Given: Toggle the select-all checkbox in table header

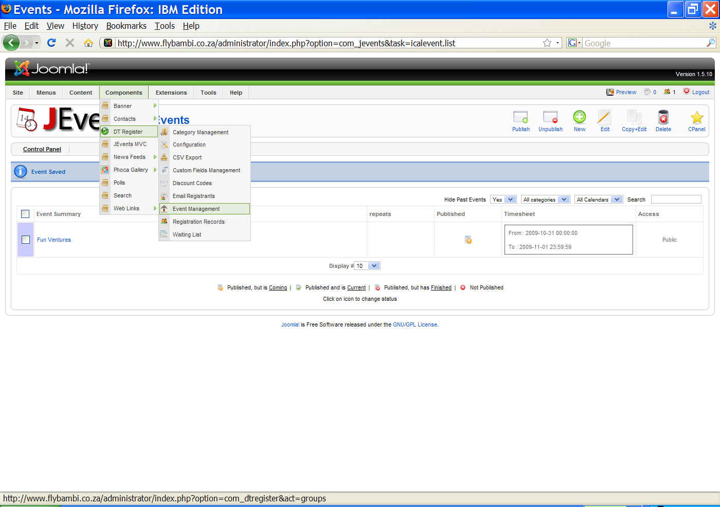Looking at the screenshot, I should pyautogui.click(x=25, y=214).
